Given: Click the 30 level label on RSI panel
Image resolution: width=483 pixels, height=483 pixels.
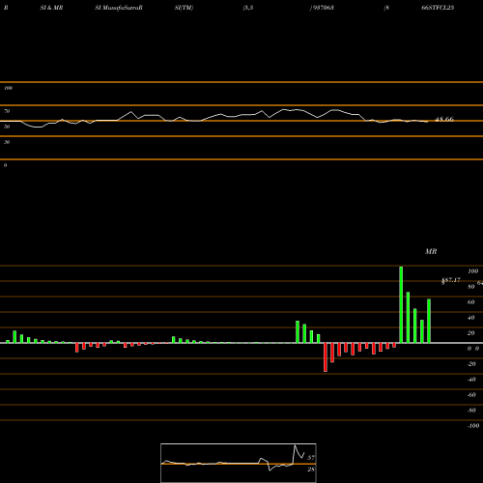Looking at the screenshot, I should click(7, 142).
